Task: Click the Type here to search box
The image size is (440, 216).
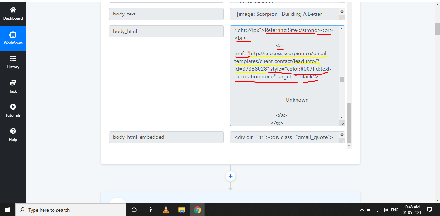Action: click(71, 210)
